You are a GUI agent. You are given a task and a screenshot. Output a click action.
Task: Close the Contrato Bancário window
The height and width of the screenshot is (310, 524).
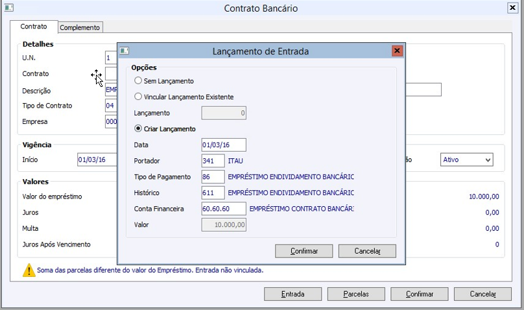[x=512, y=8]
